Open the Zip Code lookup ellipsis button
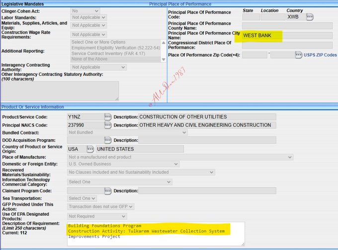The height and width of the screenshot is (250, 338). pos(299,55)
